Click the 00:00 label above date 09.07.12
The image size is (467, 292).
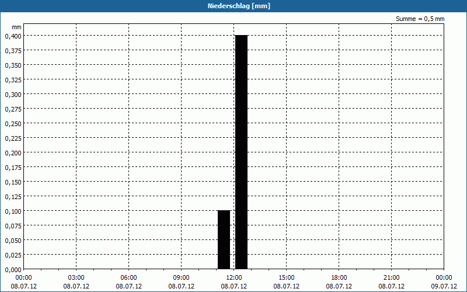click(444, 278)
